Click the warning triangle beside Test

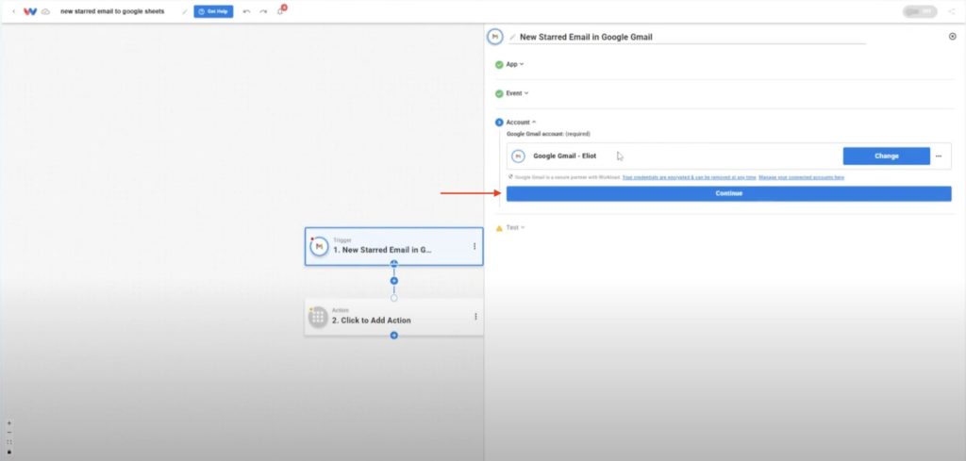(499, 228)
